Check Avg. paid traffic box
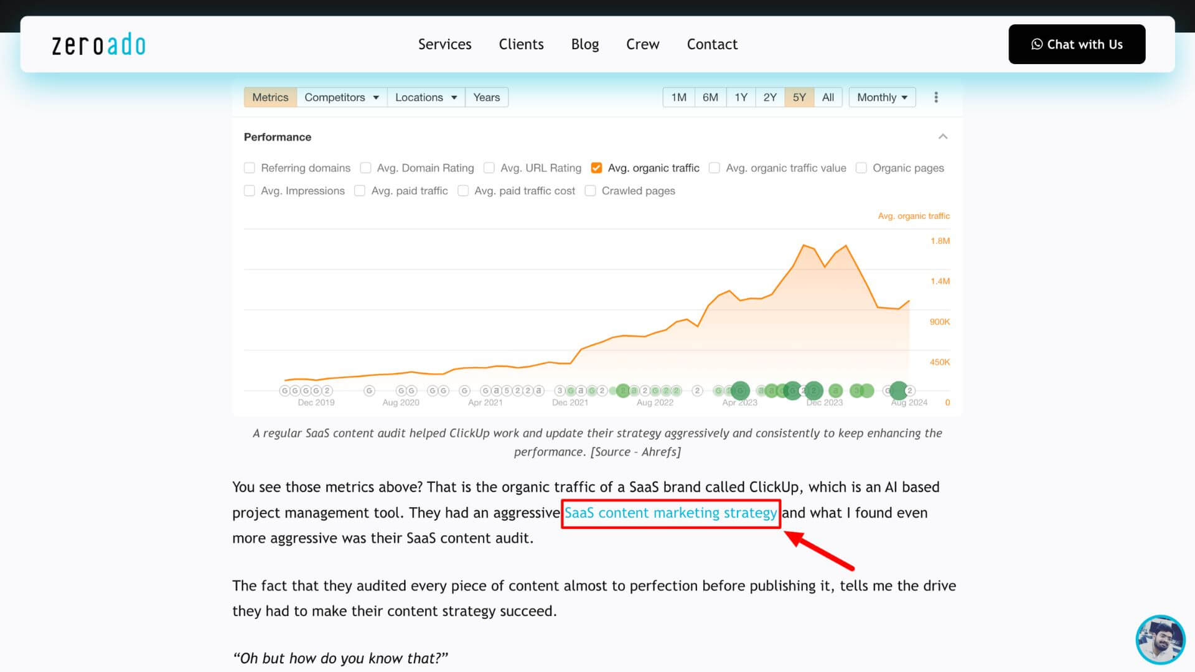 pos(360,191)
